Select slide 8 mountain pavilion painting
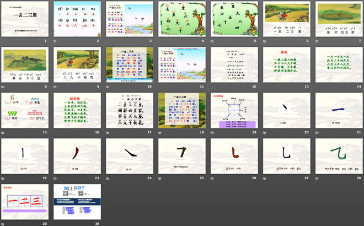 (25, 64)
